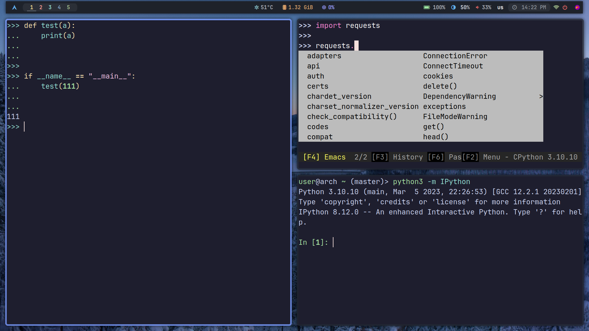589x331 pixels.
Task: Click the 'IPython 8.12.0' version line
Action: (440, 217)
